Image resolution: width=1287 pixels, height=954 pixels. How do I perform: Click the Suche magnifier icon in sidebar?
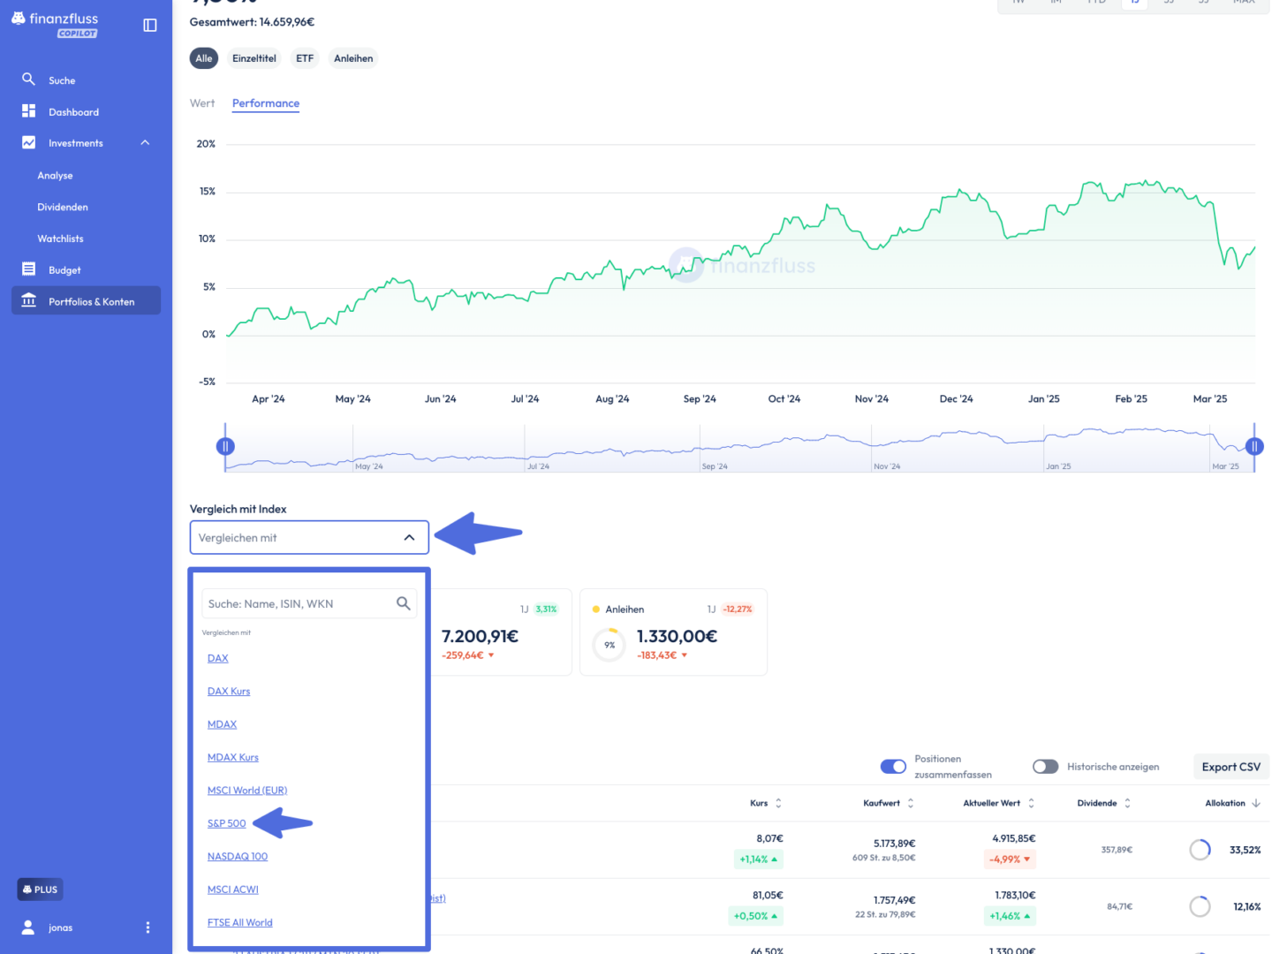tap(28, 79)
